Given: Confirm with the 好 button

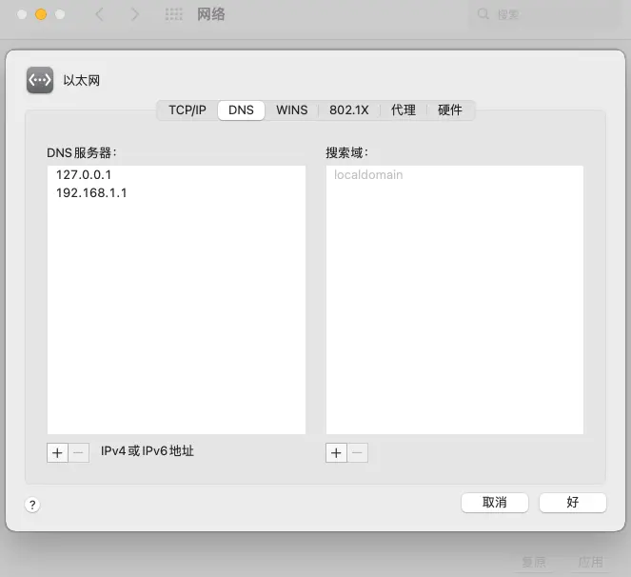Looking at the screenshot, I should 572,502.
